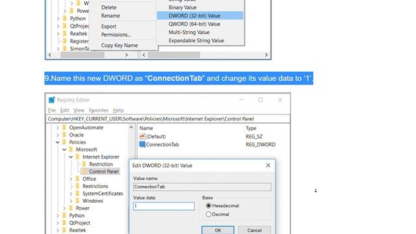The image size is (416, 234).
Task: Select Delete in the context menu
Action: coord(109,7)
